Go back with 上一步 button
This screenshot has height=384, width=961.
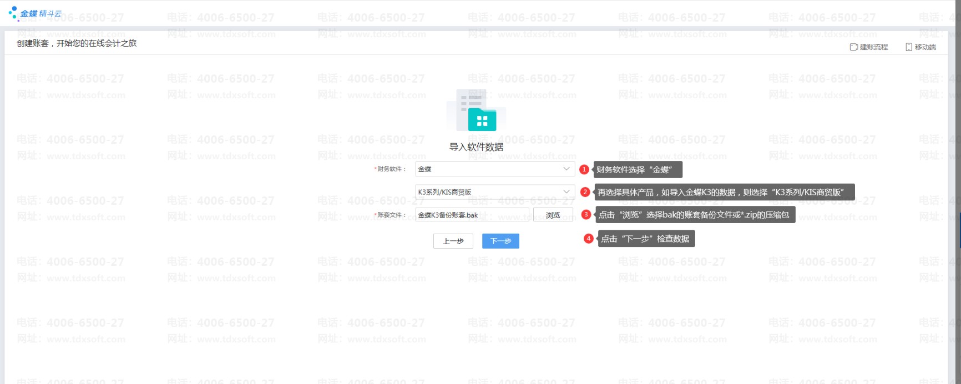click(x=453, y=241)
